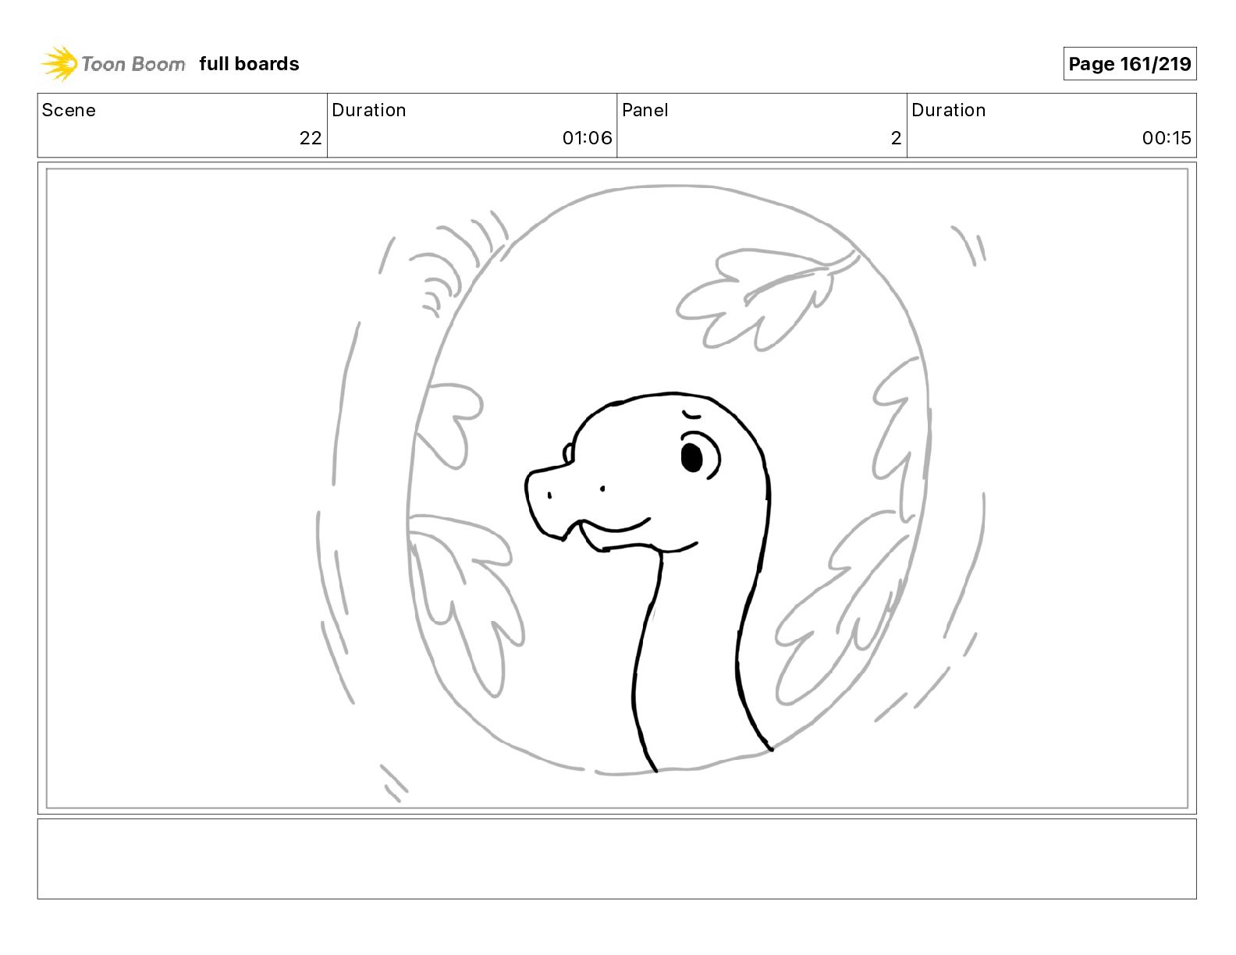Click the Duration label next to Scene

(369, 110)
